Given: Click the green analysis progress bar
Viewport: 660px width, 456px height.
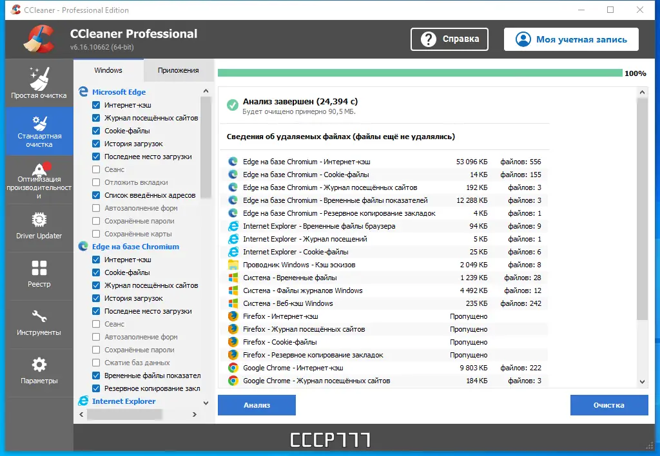Looking at the screenshot, I should 420,73.
